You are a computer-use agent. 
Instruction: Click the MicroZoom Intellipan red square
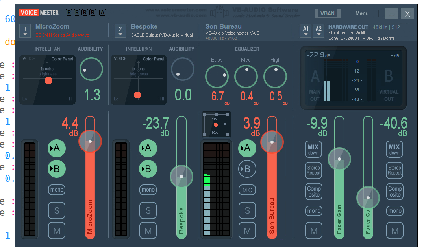(48, 80)
